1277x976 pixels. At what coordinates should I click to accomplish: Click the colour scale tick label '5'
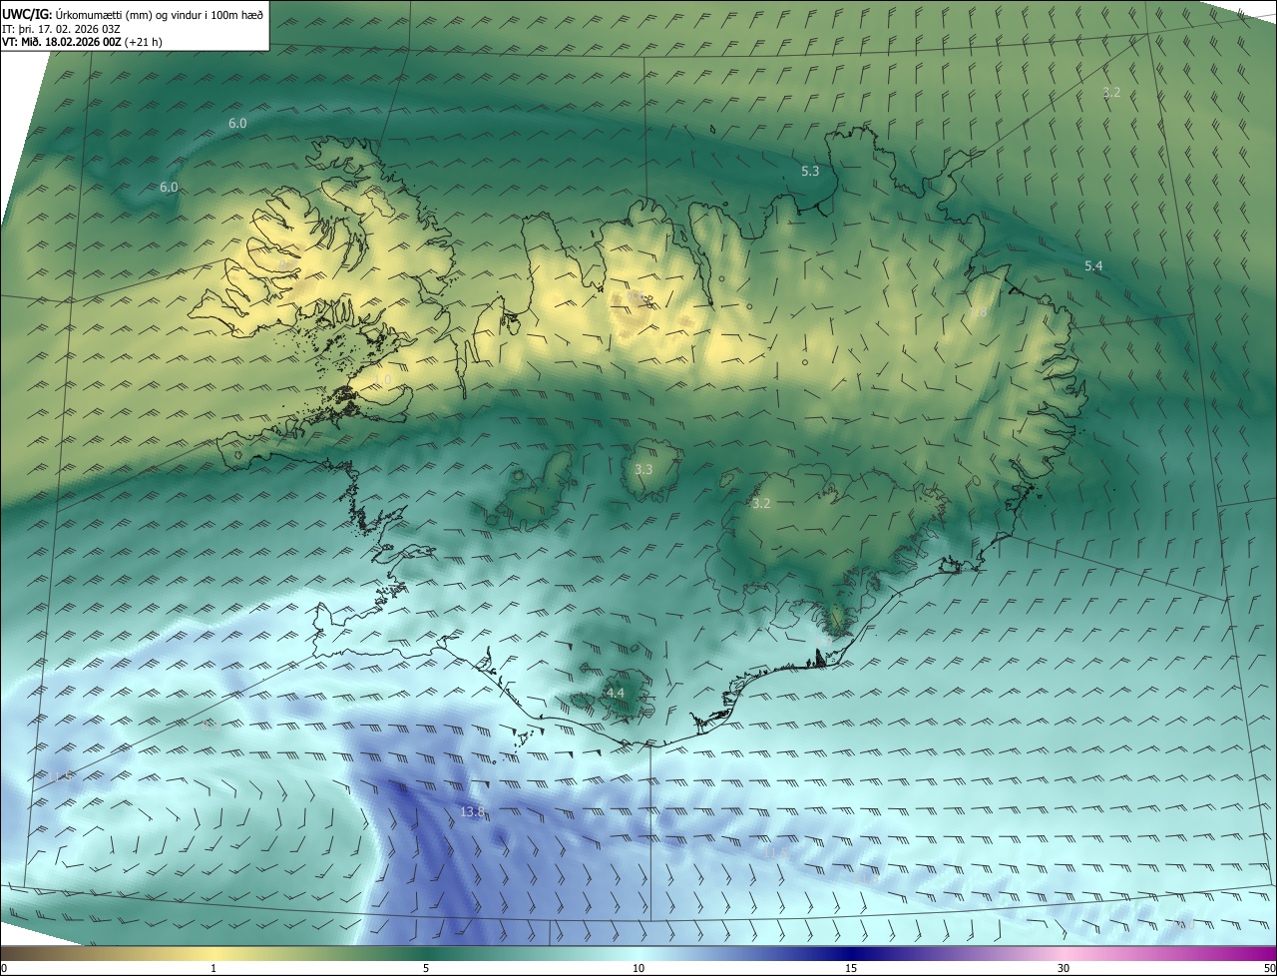426,968
